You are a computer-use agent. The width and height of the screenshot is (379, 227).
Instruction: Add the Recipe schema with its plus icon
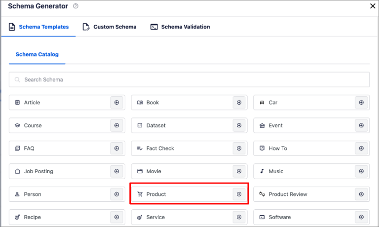116,217
